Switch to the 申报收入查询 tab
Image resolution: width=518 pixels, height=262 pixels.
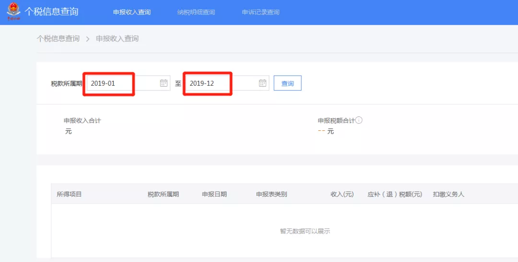[x=132, y=12]
